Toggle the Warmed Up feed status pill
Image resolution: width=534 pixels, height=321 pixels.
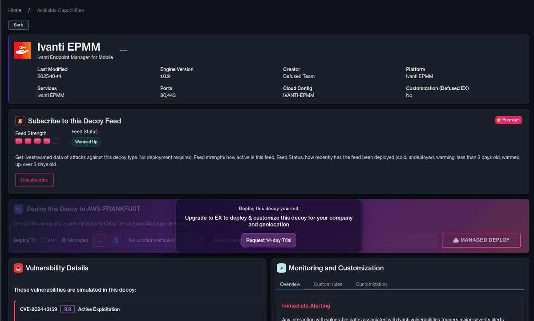tap(86, 142)
